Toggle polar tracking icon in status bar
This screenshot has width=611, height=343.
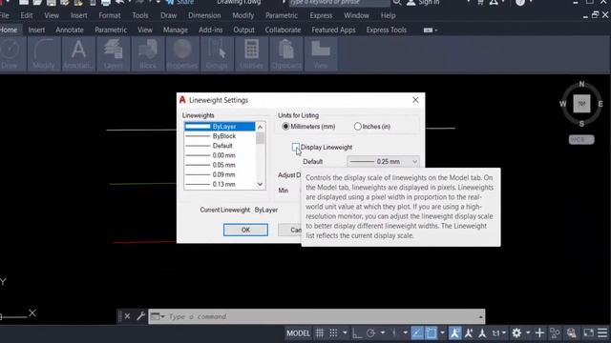pyautogui.click(x=371, y=333)
